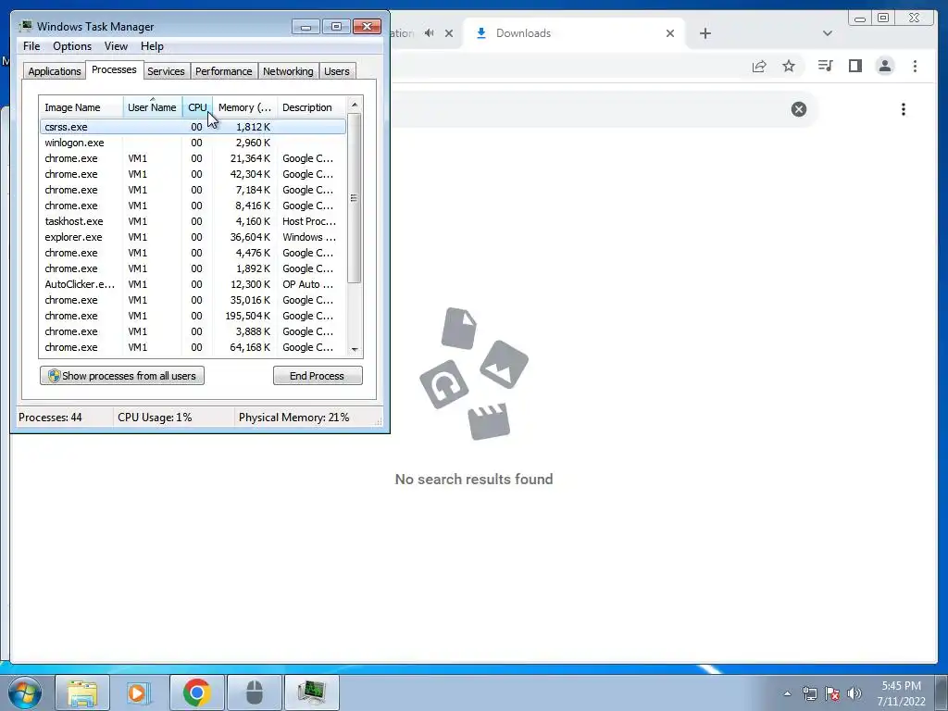This screenshot has height=711, width=948.
Task: Click the process list scrollbar thumb
Action: (x=355, y=198)
